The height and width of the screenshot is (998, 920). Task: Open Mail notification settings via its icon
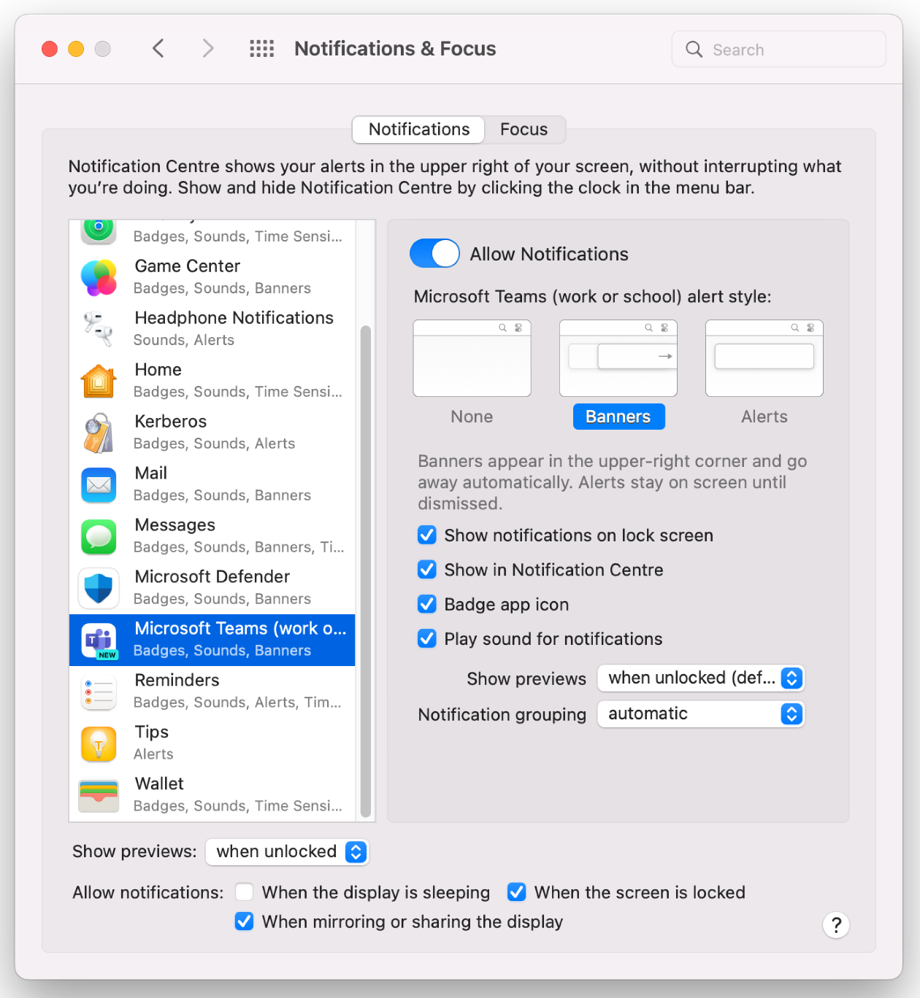tap(99, 484)
